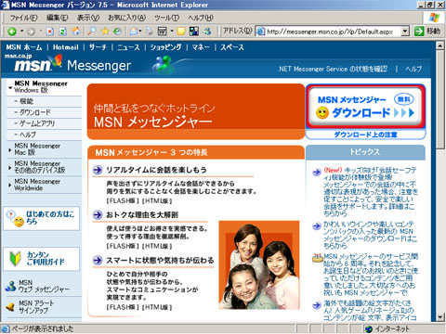
Task: Open the Search magnifier toolbar icon
Action: click(92, 32)
